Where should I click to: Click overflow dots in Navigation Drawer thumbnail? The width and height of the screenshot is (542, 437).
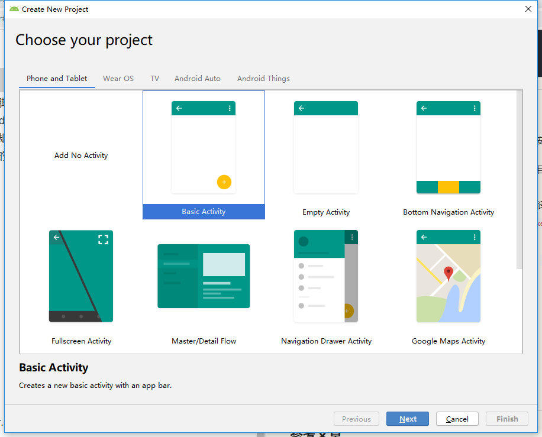tap(352, 237)
